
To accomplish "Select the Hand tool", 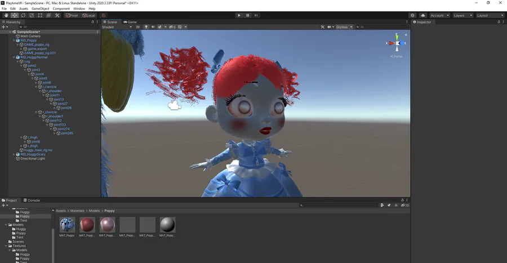I will (6, 15).
